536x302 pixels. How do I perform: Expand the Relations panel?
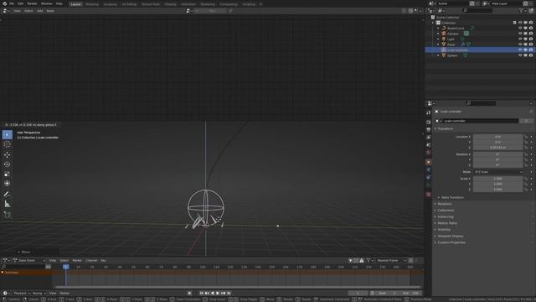[x=444, y=204]
